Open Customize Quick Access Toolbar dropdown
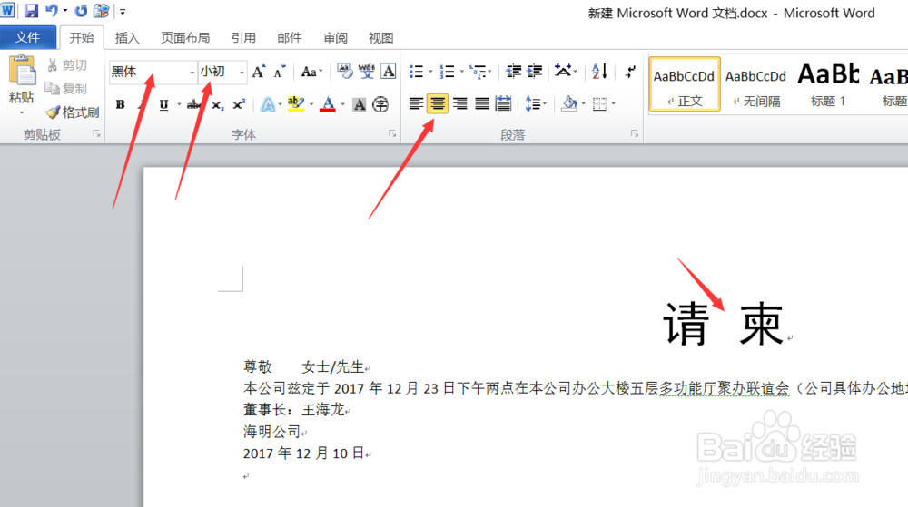The image size is (908, 507). (123, 12)
